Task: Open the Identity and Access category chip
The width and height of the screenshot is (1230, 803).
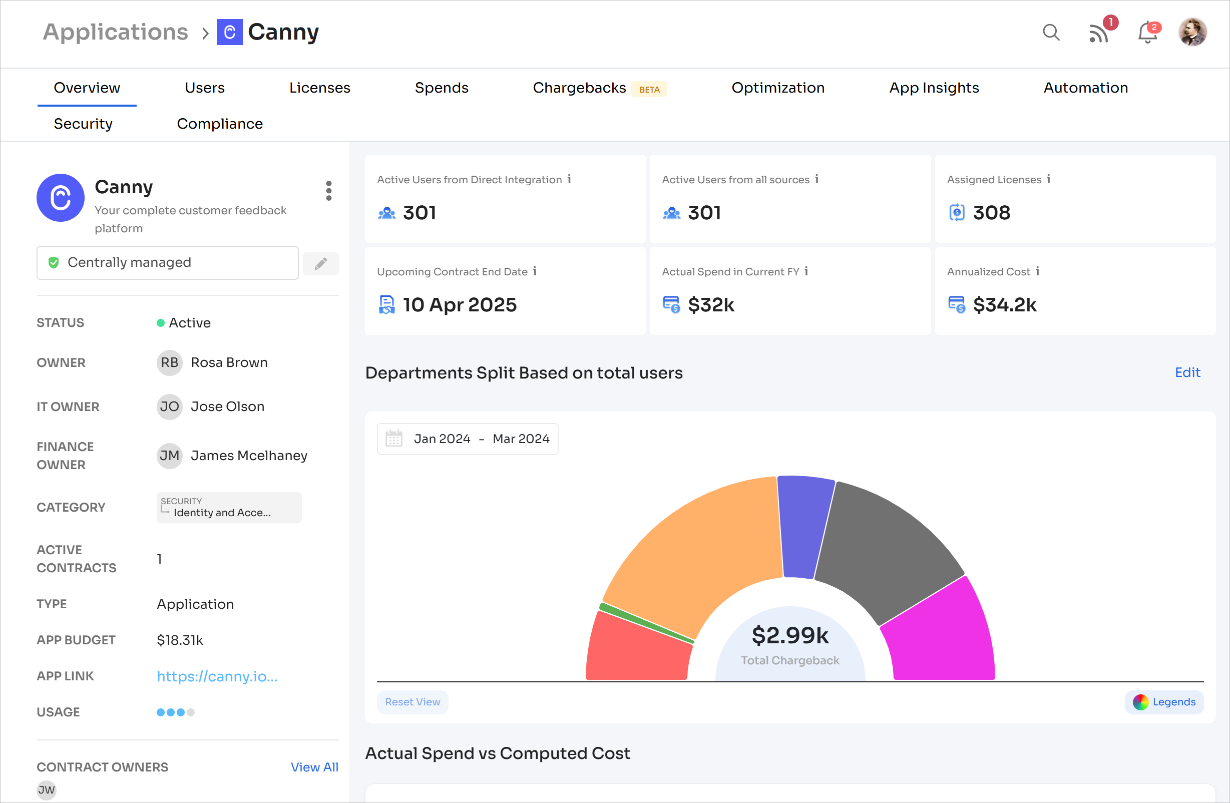Action: coord(229,507)
